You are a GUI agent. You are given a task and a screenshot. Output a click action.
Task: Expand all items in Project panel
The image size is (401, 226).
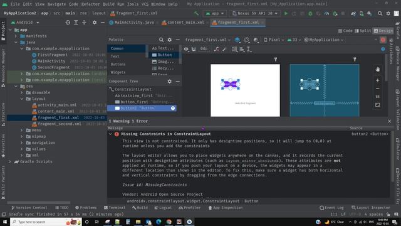tap(76, 23)
